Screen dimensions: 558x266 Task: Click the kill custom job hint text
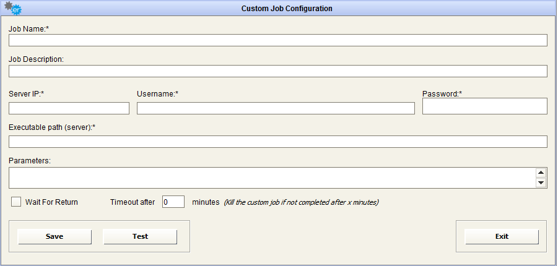301,202
